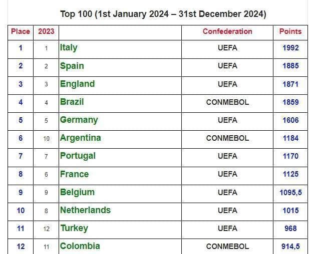The image size is (316, 254).
Task: Open the Spain team link
Action: point(72,66)
